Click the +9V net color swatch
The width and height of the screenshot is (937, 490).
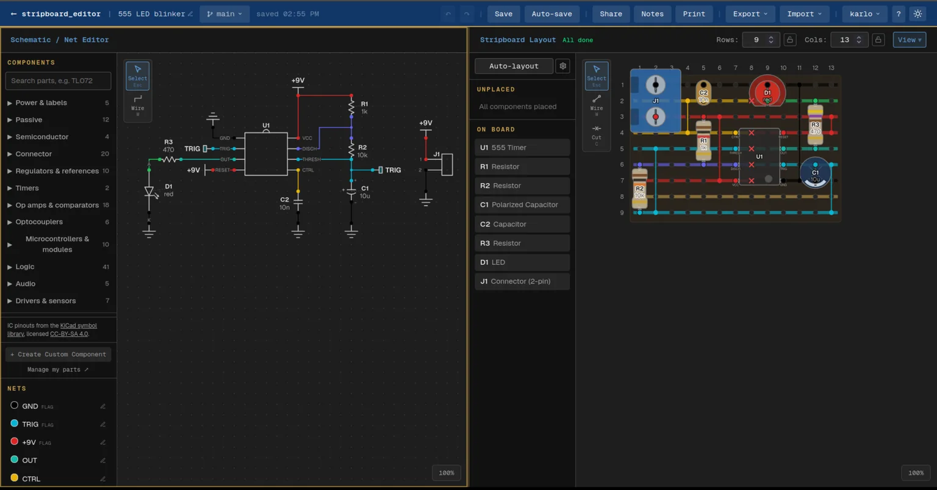[x=14, y=442]
